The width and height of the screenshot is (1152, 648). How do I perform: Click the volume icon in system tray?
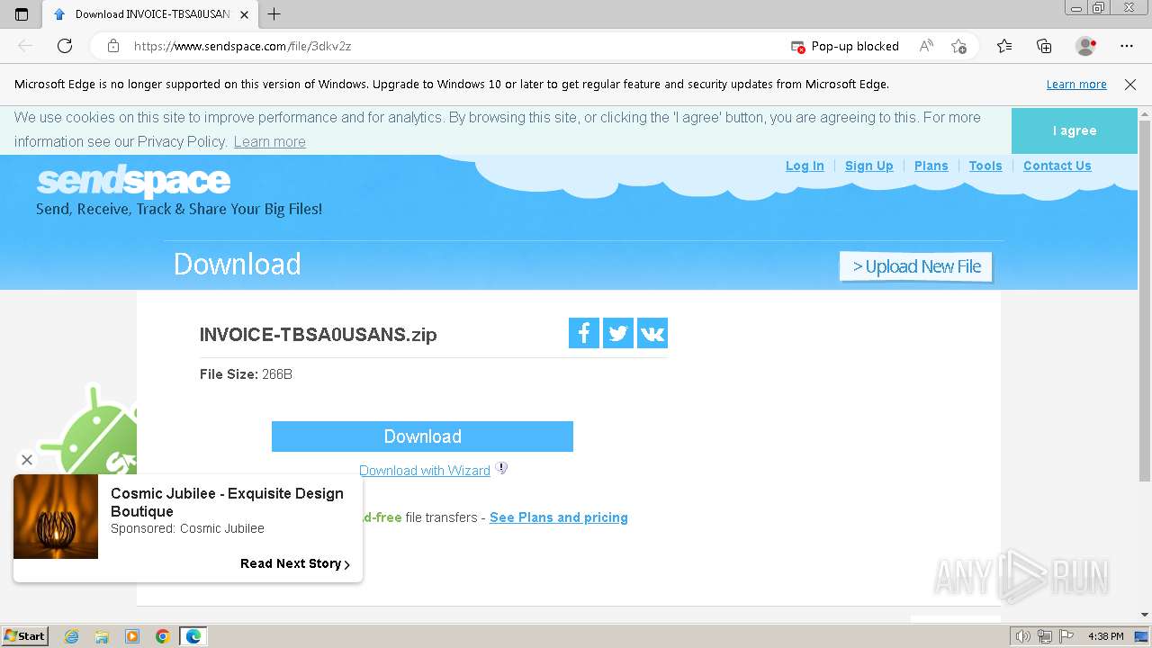[x=1023, y=636]
